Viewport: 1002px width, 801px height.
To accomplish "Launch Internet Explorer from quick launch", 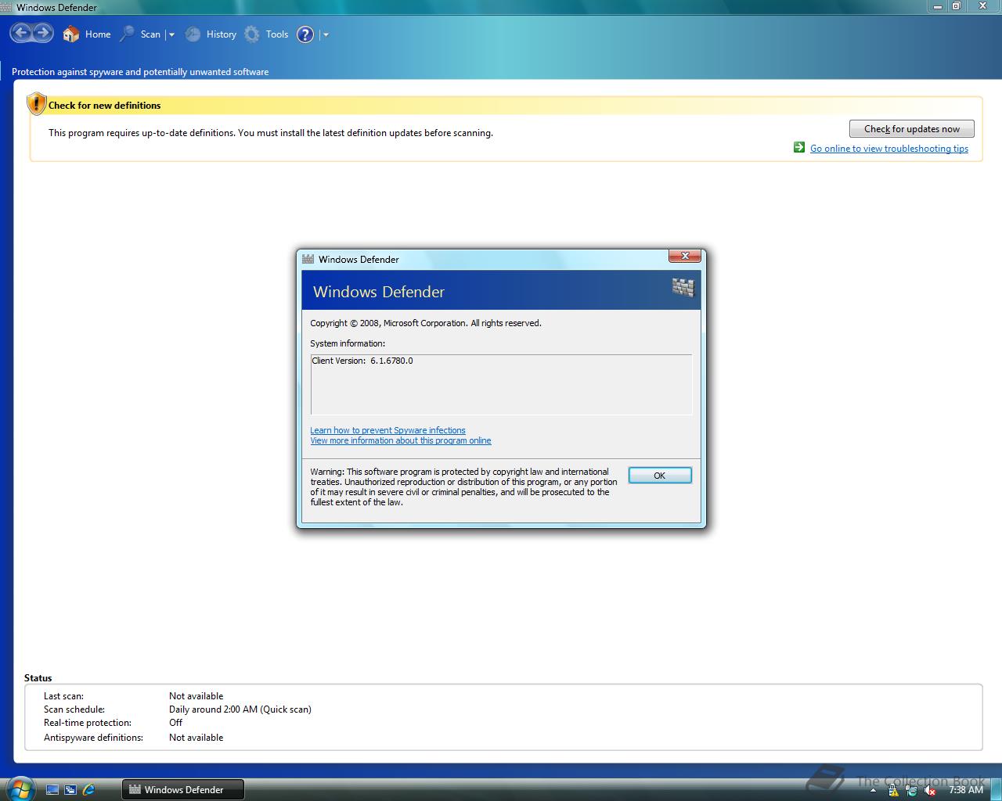I will pos(88,790).
